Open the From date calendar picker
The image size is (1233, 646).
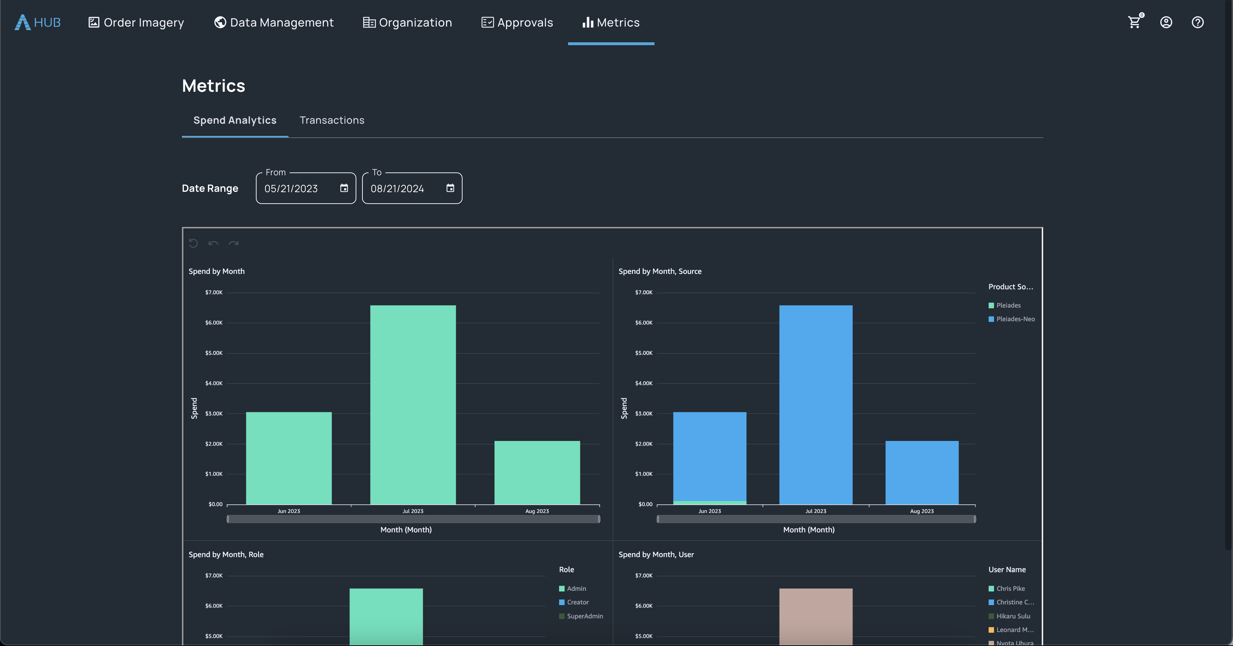pyautogui.click(x=344, y=188)
